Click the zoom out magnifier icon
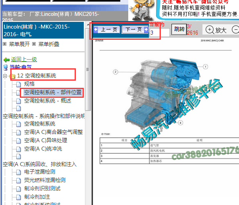Viewport: 239px width, 205px height. 235,29
